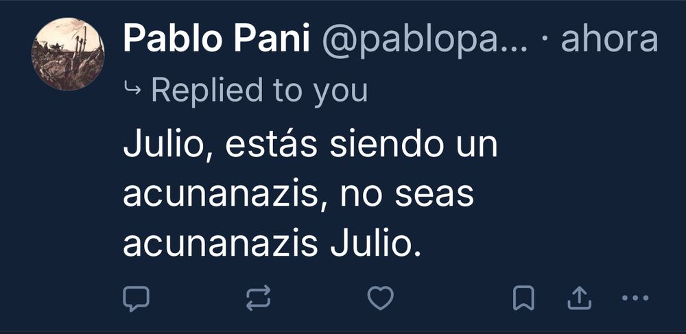Click the word 'you' in 'Replied to you'
The width and height of the screenshot is (686, 334).
pos(340,93)
